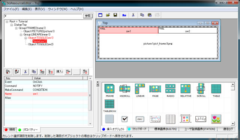The width and height of the screenshot is (240, 140).
Task: Select the edit box object icon in palette
Action: 140,119
